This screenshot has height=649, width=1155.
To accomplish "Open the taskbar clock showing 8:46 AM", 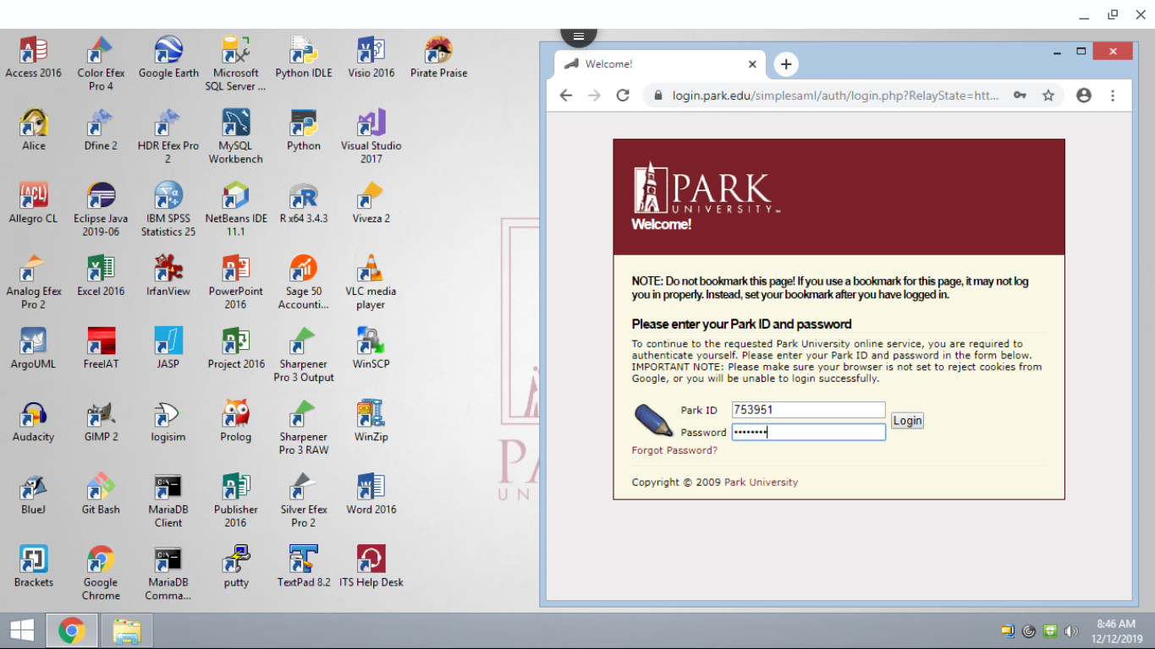I will [1116, 631].
